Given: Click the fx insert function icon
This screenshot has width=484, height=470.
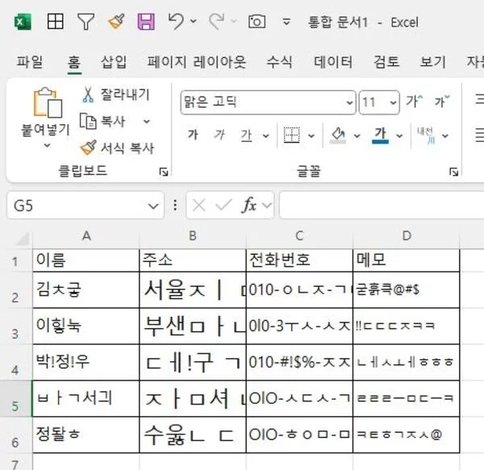Looking at the screenshot, I should (x=249, y=205).
